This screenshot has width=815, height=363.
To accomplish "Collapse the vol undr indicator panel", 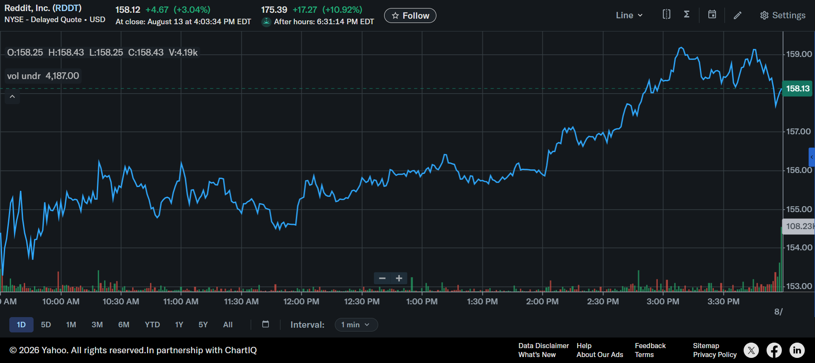I will click(x=12, y=97).
